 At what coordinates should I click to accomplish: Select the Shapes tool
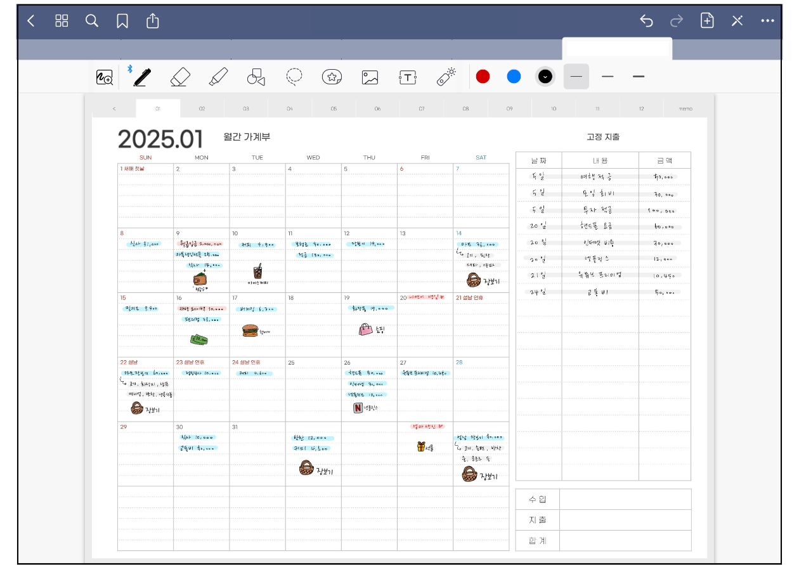click(x=256, y=77)
